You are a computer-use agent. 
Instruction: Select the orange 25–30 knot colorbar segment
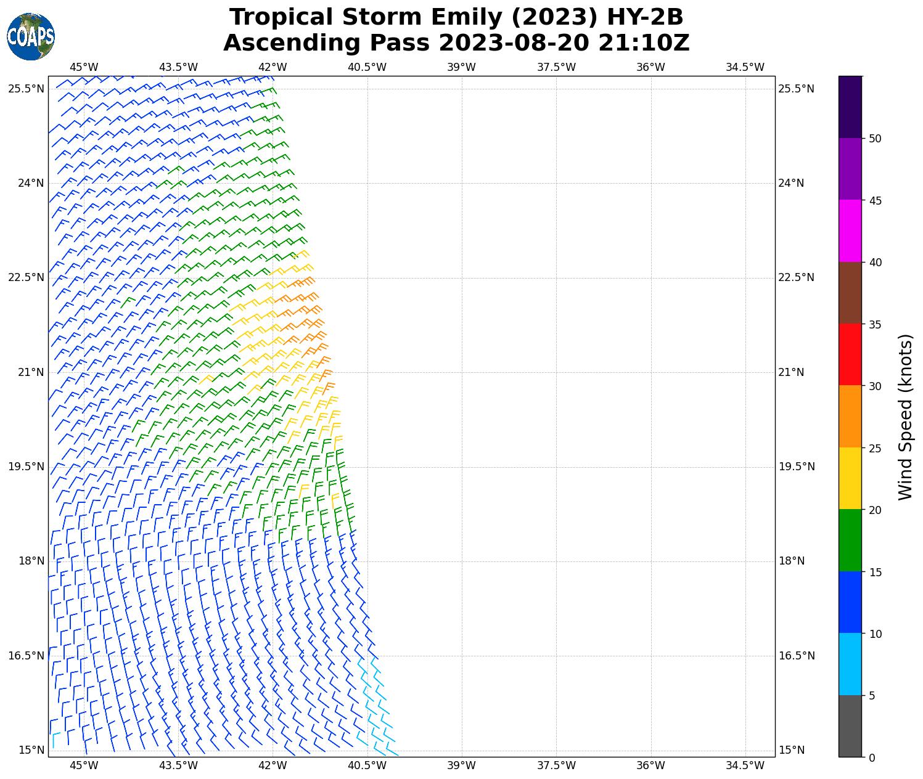pyautogui.click(x=850, y=416)
